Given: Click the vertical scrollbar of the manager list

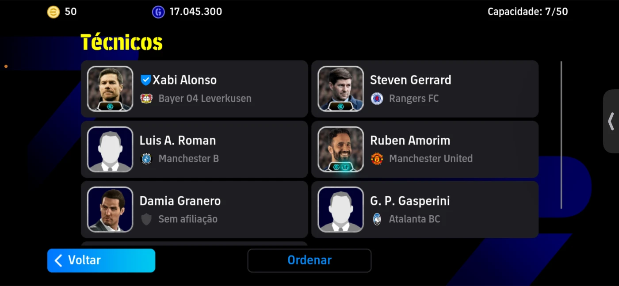Looking at the screenshot, I should pyautogui.click(x=562, y=135).
